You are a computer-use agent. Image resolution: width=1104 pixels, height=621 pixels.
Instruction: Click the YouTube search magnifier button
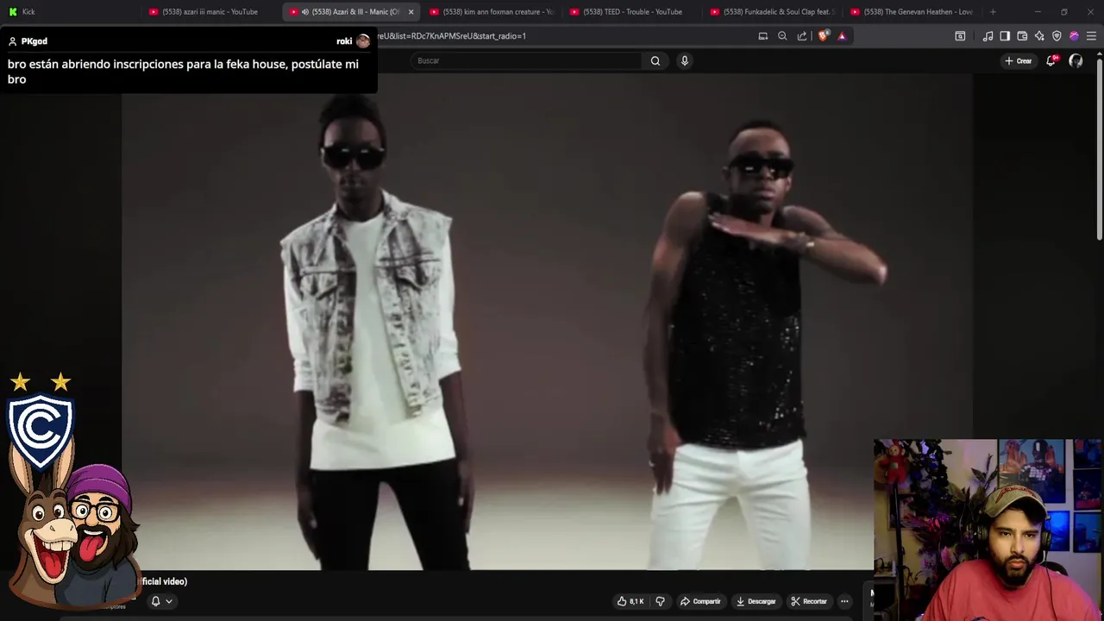[655, 60]
